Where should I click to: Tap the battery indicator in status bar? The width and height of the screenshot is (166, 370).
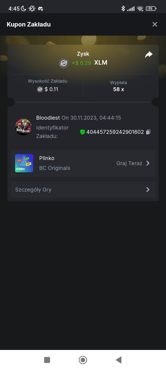(151, 9)
